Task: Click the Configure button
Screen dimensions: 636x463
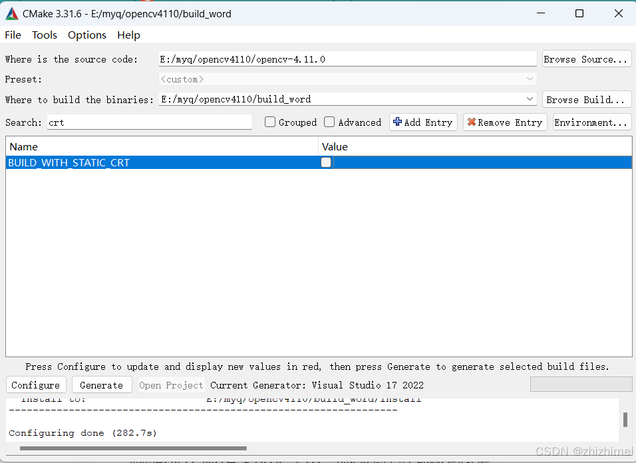Action: coord(36,385)
